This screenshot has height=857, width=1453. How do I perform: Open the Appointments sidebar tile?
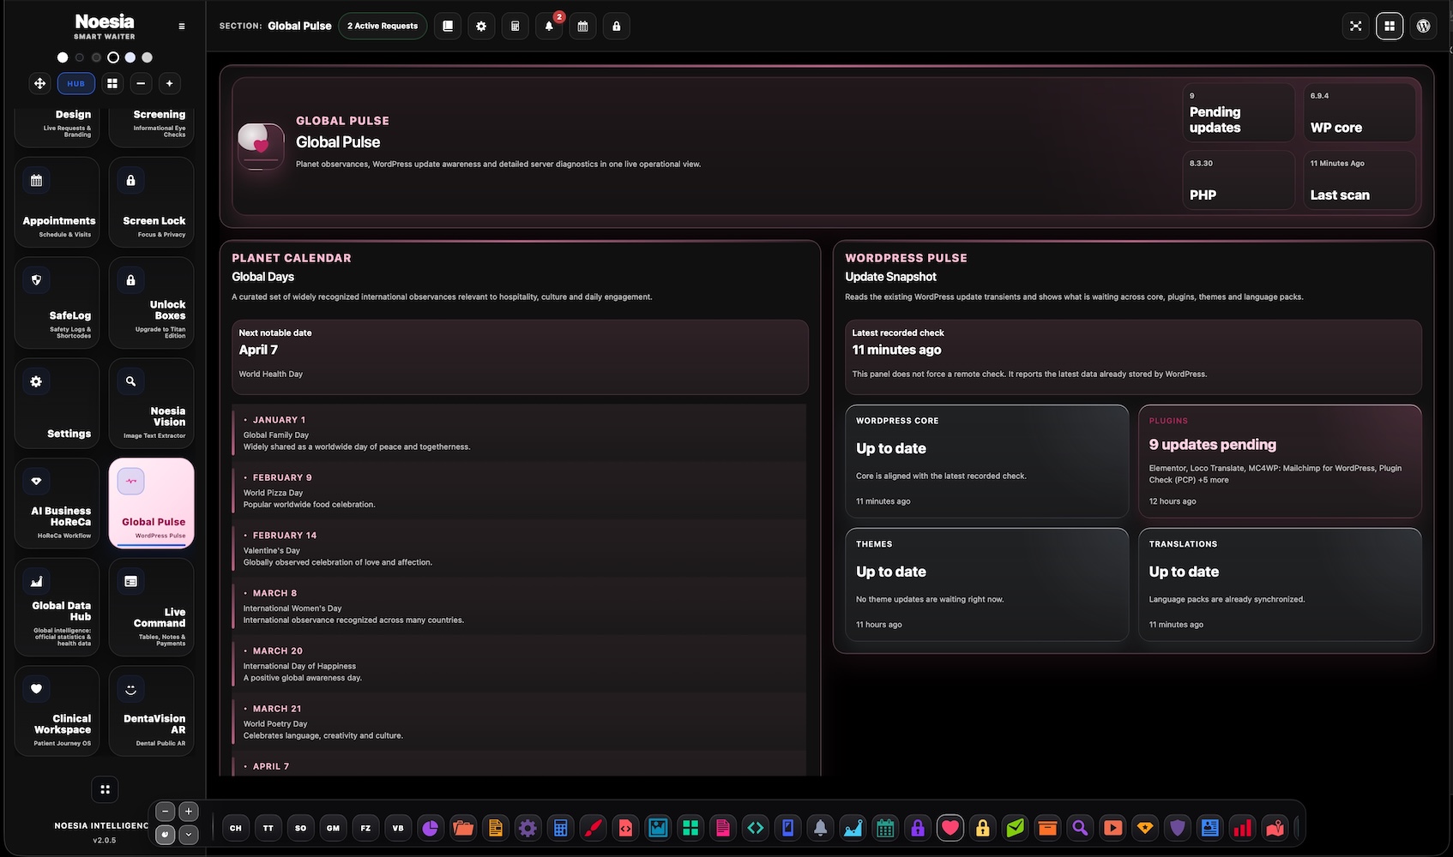57,202
